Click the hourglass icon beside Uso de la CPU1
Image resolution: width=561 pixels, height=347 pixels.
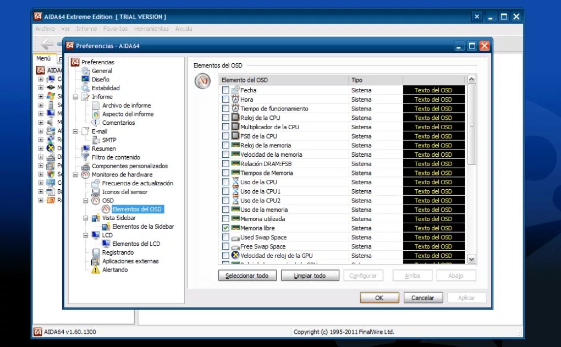235,191
